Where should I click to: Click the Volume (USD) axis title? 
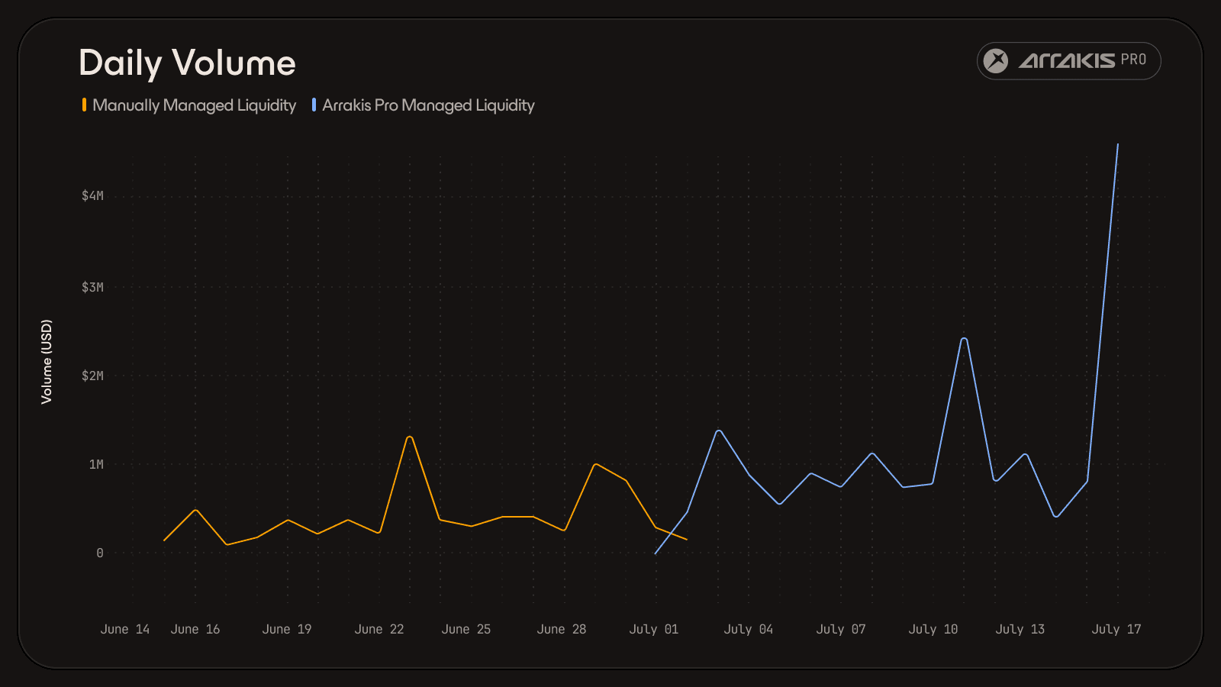point(47,362)
